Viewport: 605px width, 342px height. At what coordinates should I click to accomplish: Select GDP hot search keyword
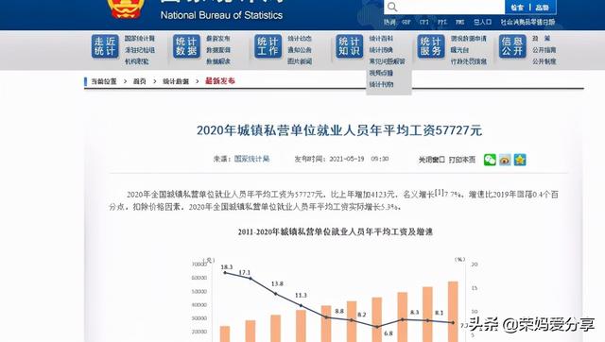(406, 23)
